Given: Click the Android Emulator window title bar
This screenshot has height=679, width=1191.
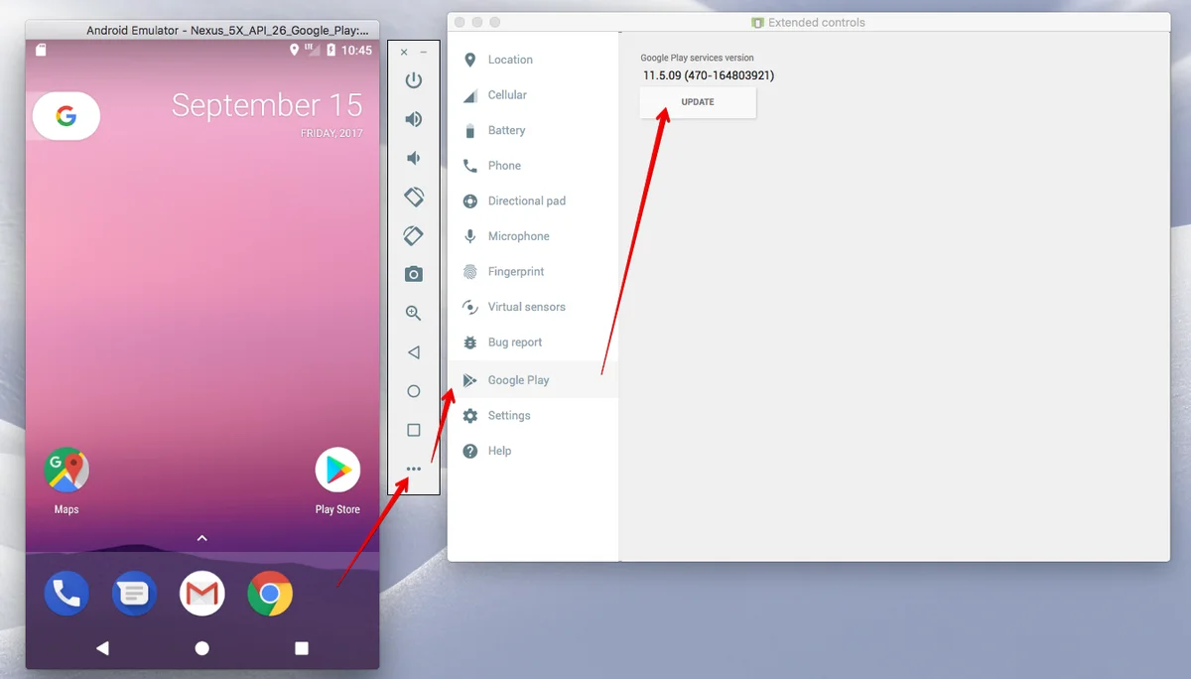Looking at the screenshot, I should tap(202, 30).
